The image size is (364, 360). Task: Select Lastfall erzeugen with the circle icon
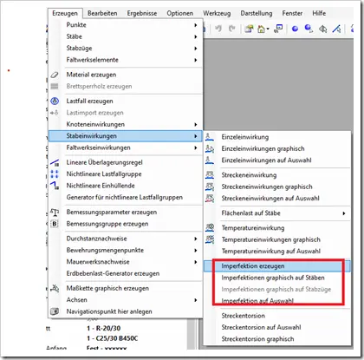(x=89, y=101)
